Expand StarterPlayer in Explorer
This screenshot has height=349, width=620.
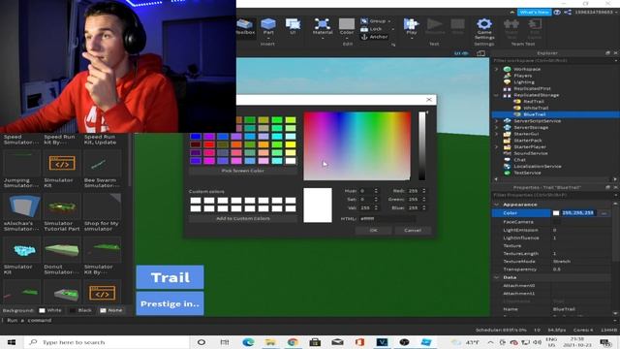click(497, 146)
